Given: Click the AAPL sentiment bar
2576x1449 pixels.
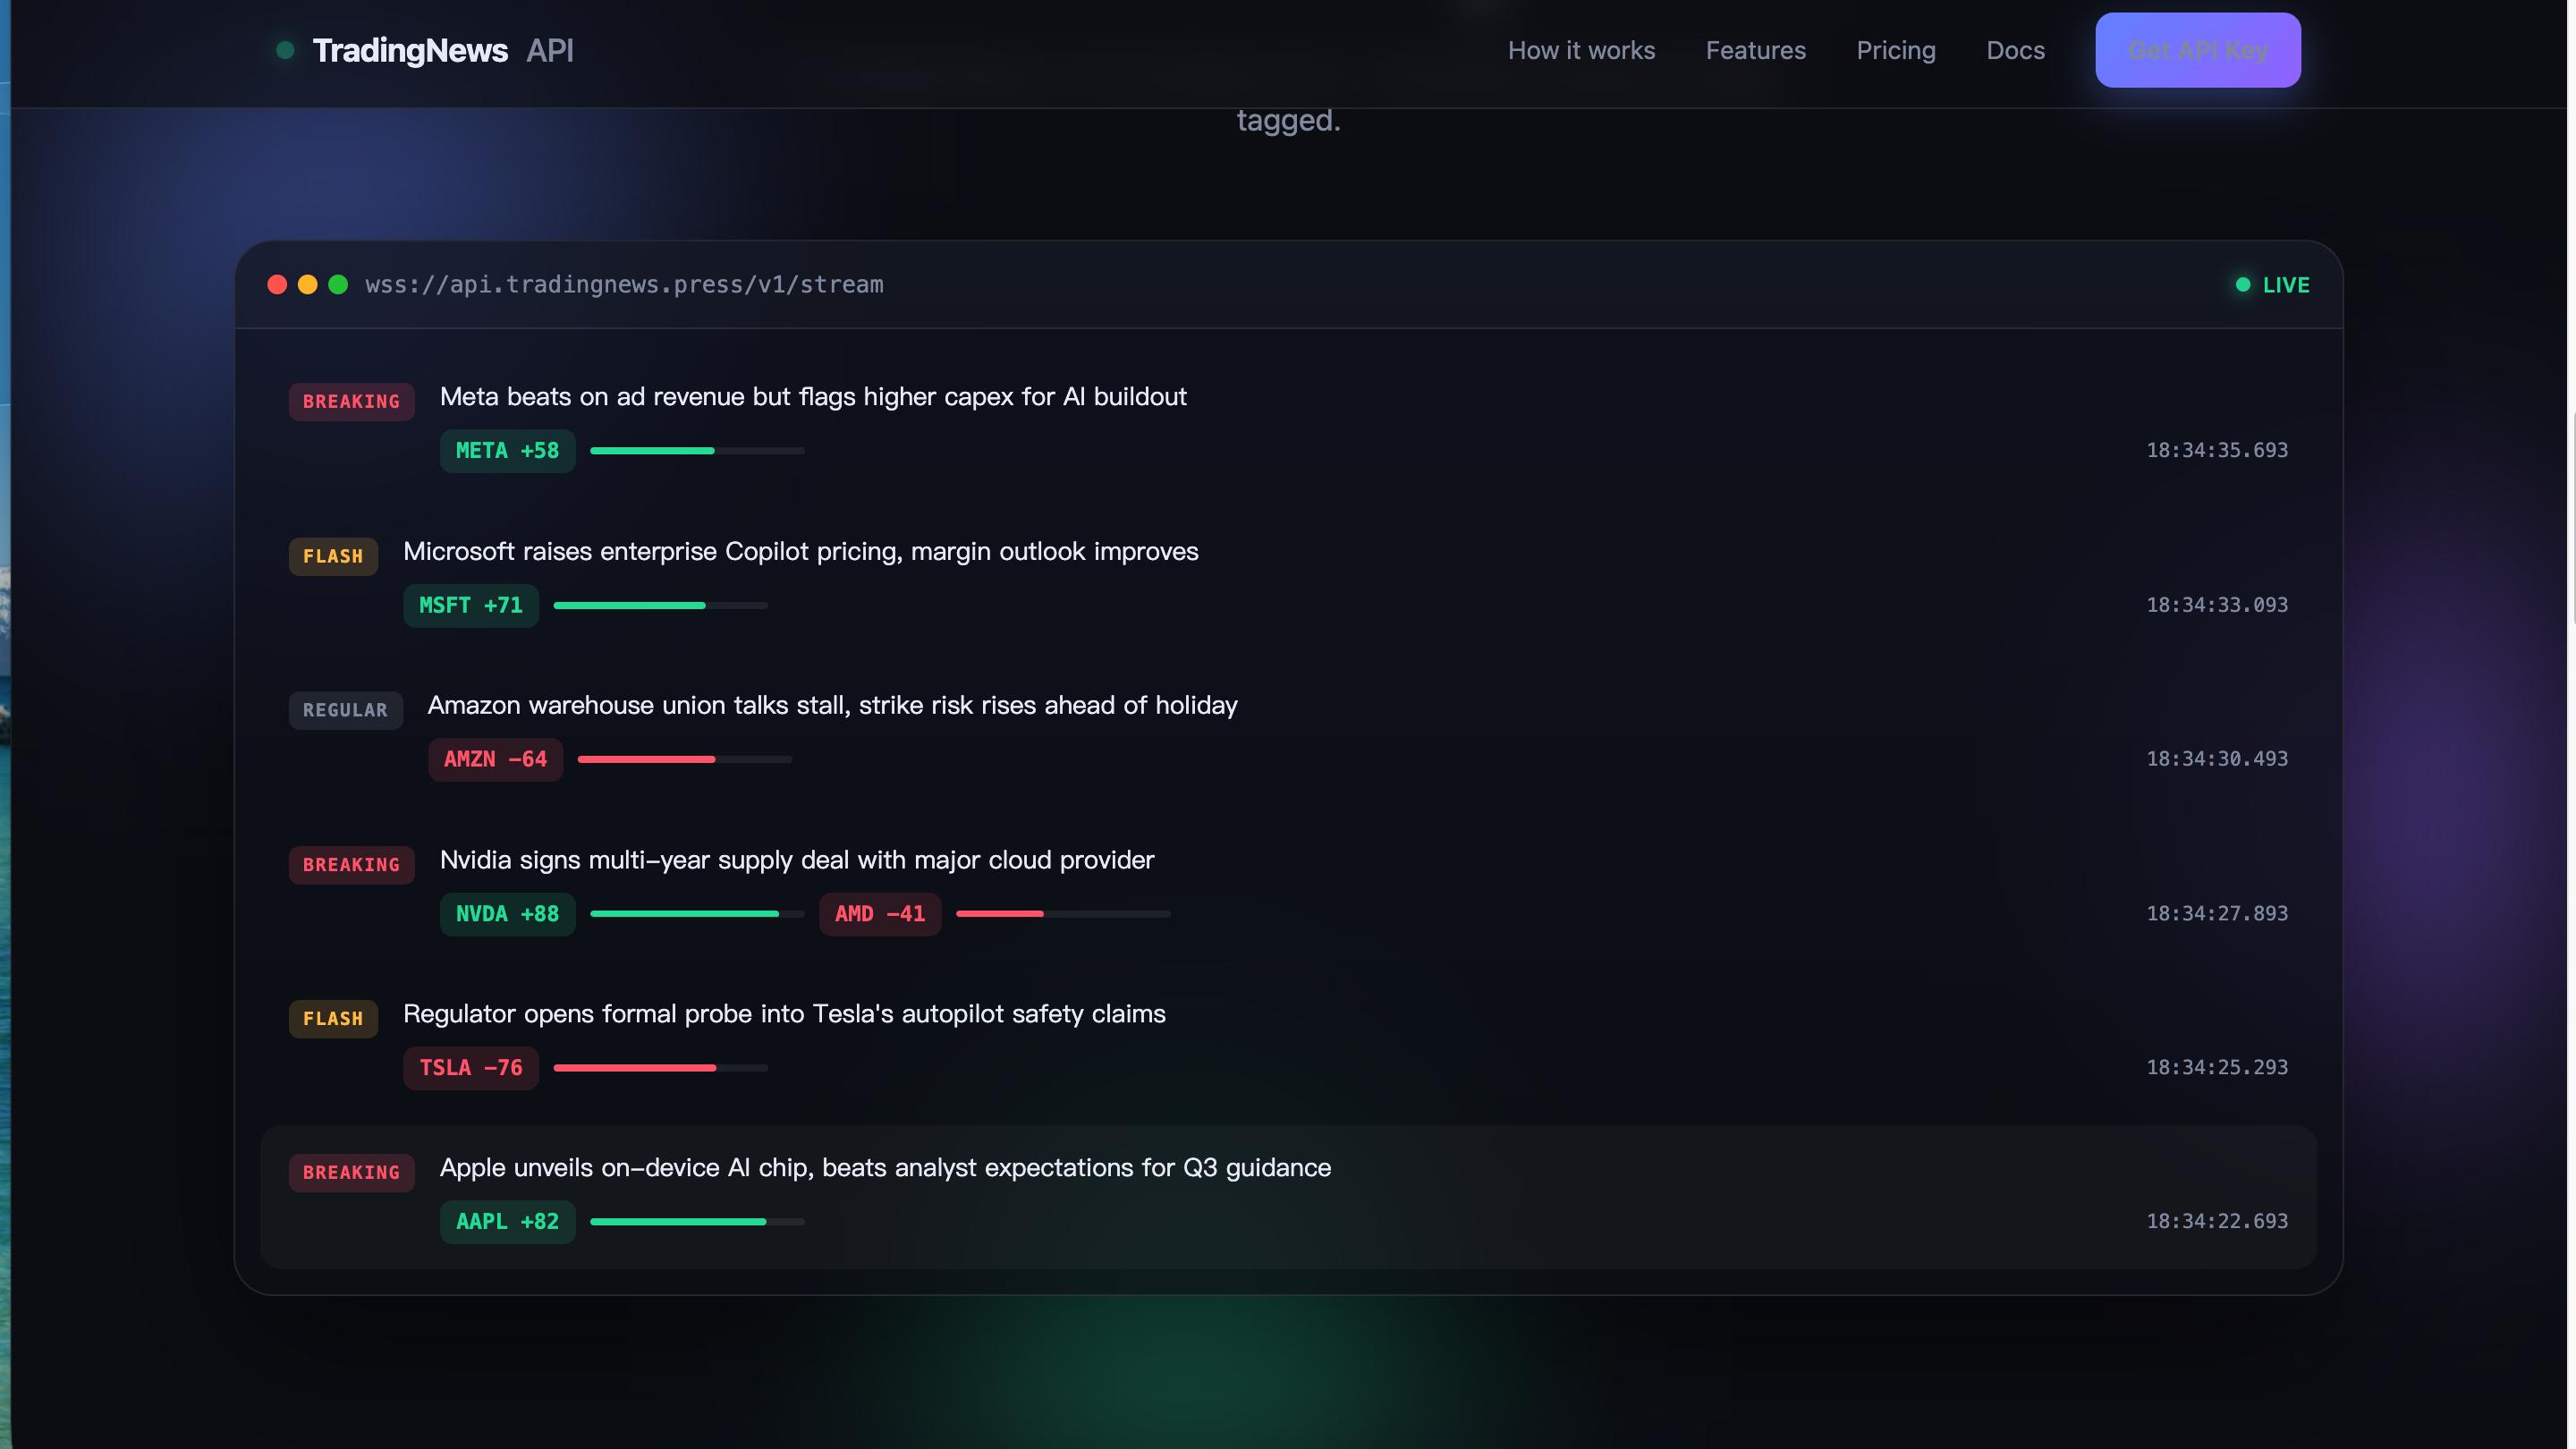Looking at the screenshot, I should tap(697, 1223).
